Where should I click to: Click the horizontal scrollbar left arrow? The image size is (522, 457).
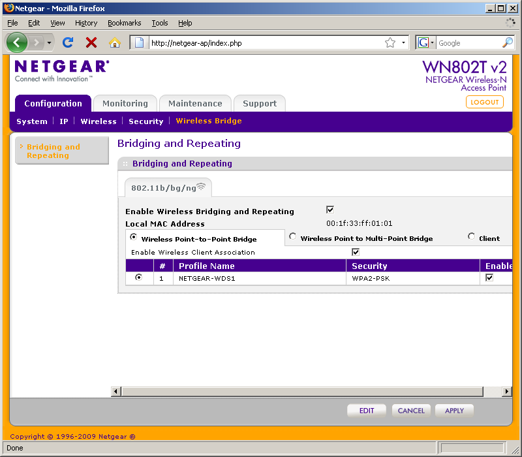(x=115, y=391)
